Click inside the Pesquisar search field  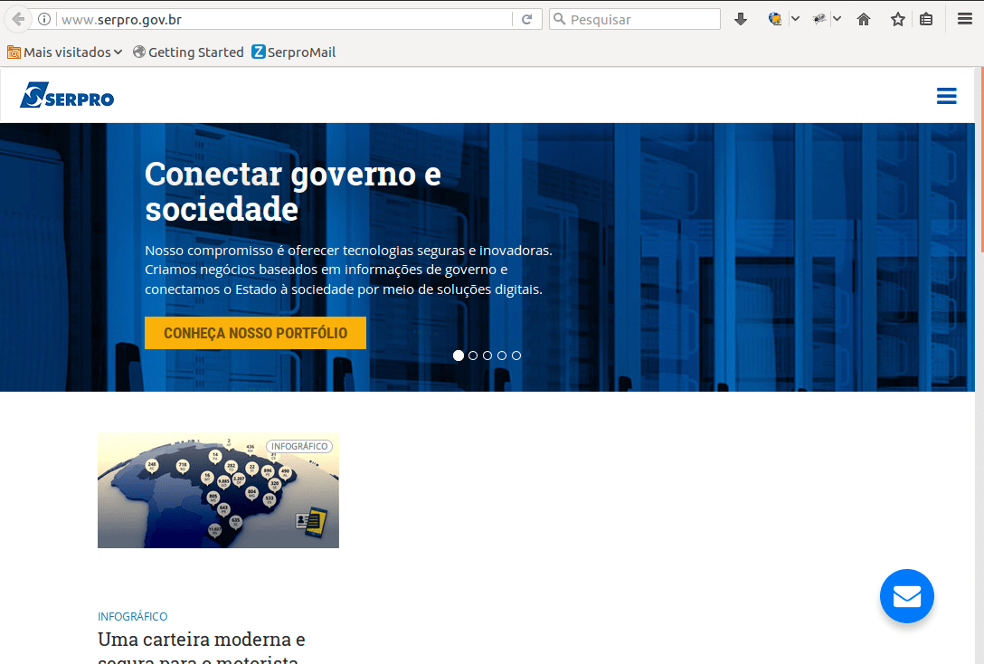tap(633, 18)
